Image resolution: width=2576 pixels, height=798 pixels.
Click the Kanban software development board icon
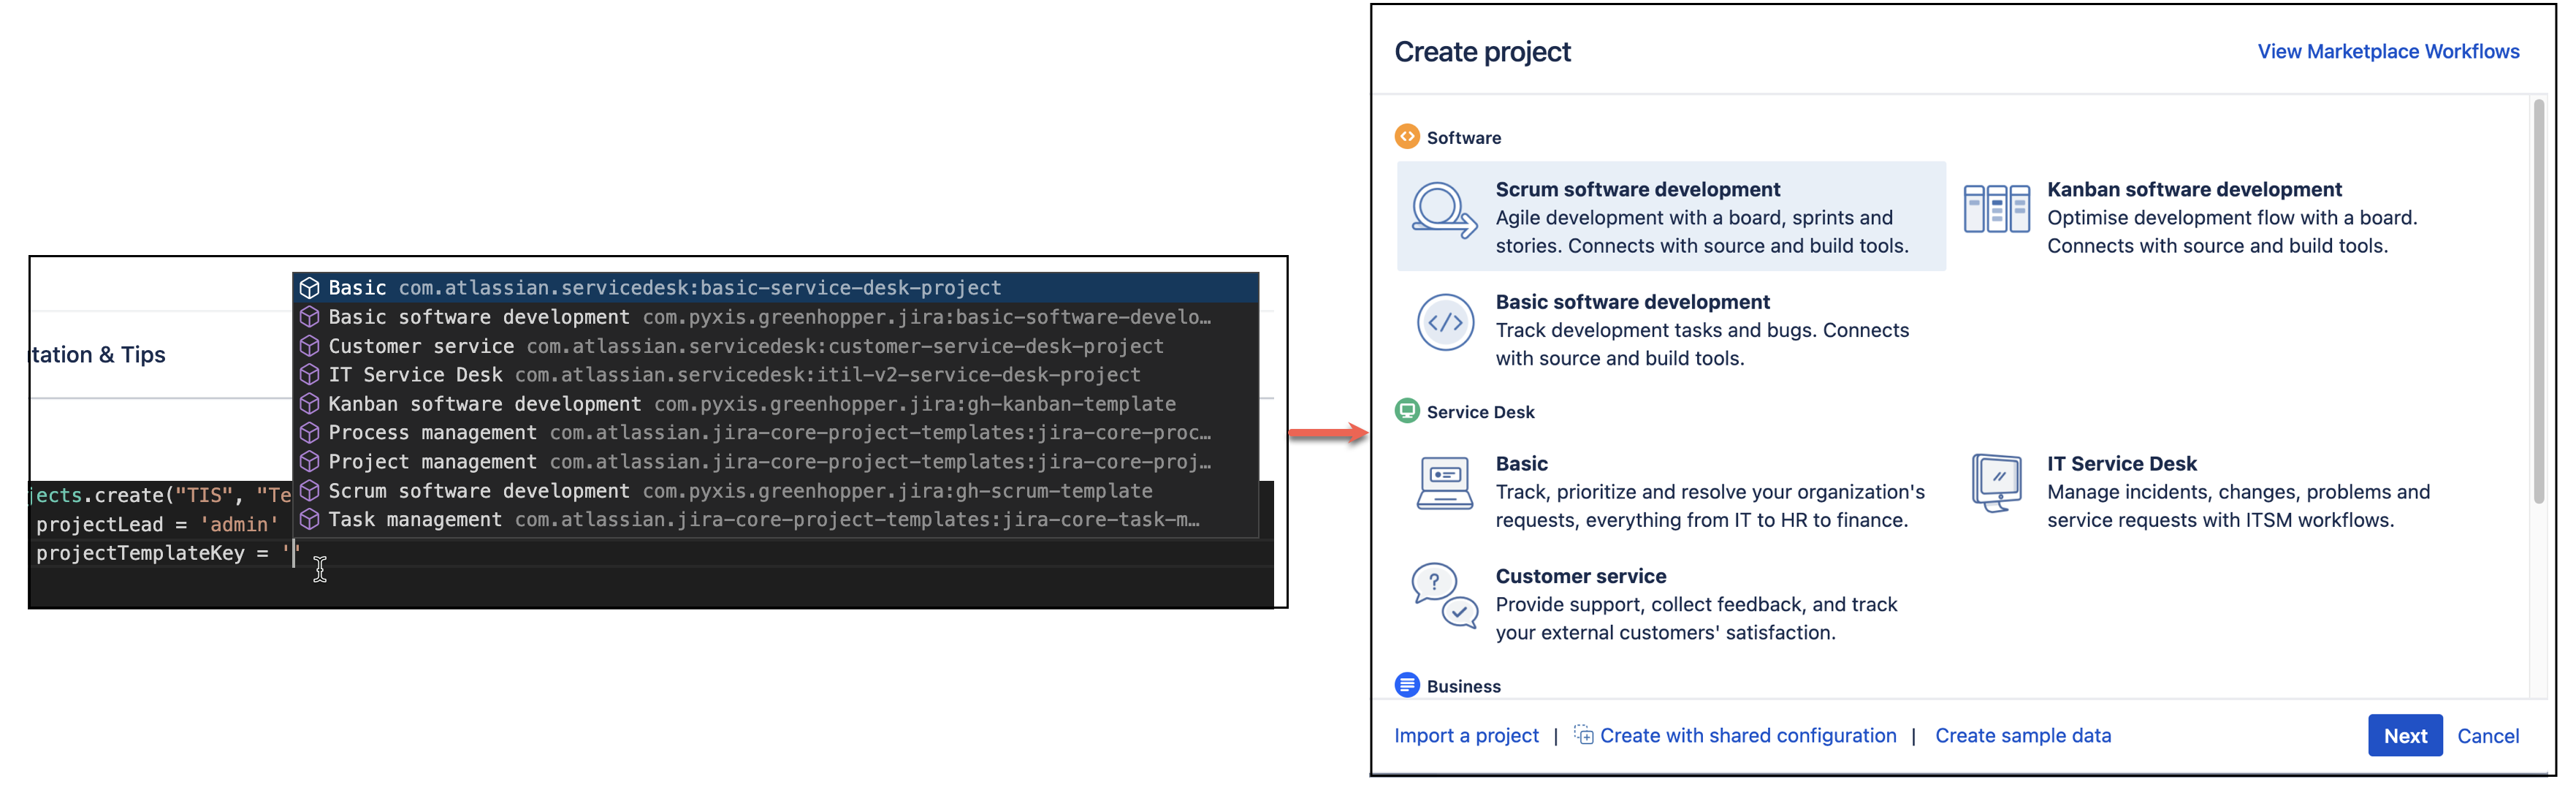tap(1996, 208)
